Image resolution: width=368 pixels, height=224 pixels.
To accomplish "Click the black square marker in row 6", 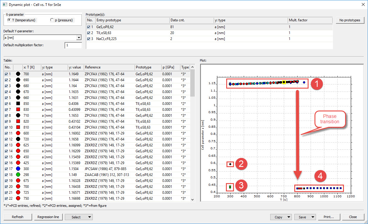I will (18, 104).
